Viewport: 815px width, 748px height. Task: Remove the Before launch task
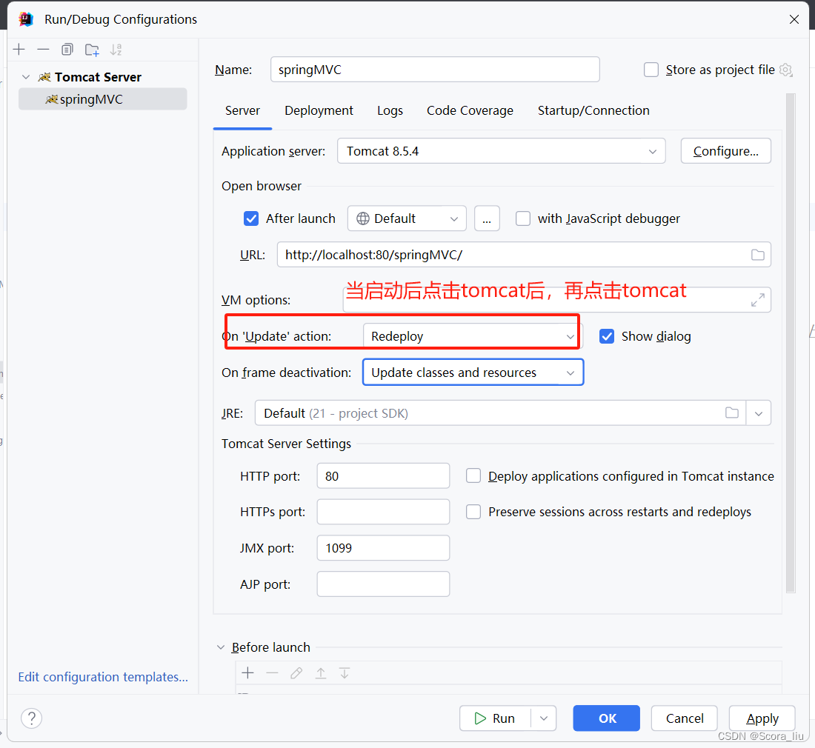[x=272, y=672]
